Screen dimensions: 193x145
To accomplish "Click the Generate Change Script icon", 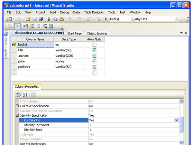I will pos(9,26).
